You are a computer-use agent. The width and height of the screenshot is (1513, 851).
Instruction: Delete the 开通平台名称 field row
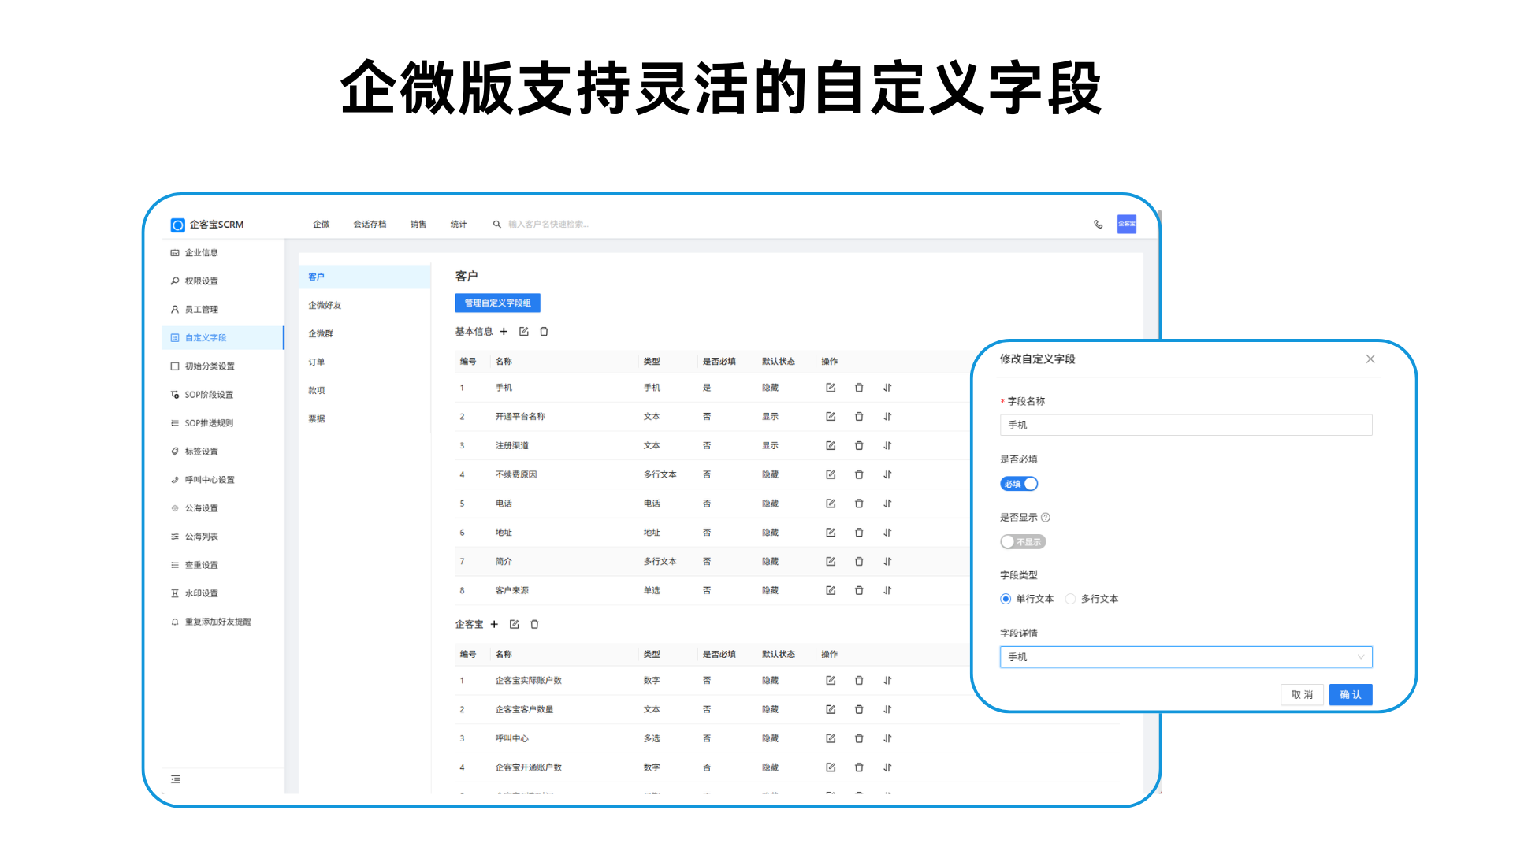point(859,417)
